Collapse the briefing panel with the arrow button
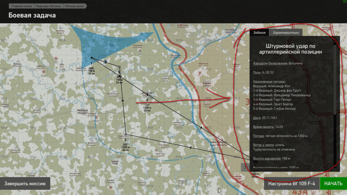This screenshot has height=195, width=347. point(245,167)
